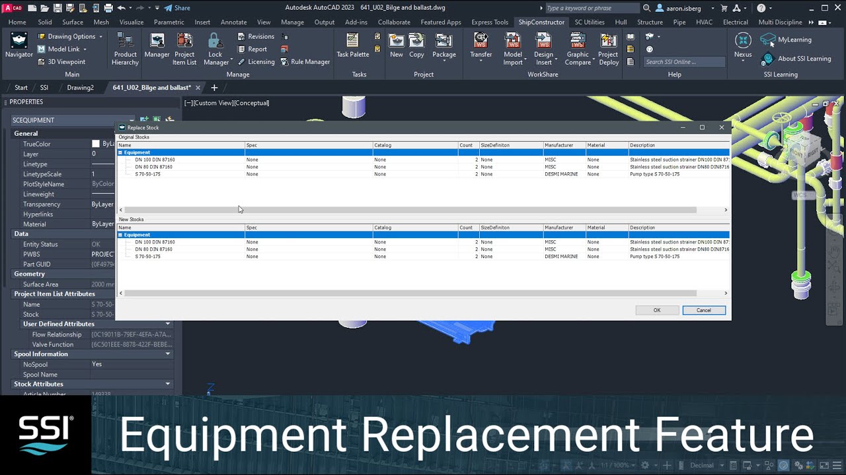Click OK in Replace Stock dialog
Viewport: 846px width, 475px height.
[x=657, y=310]
